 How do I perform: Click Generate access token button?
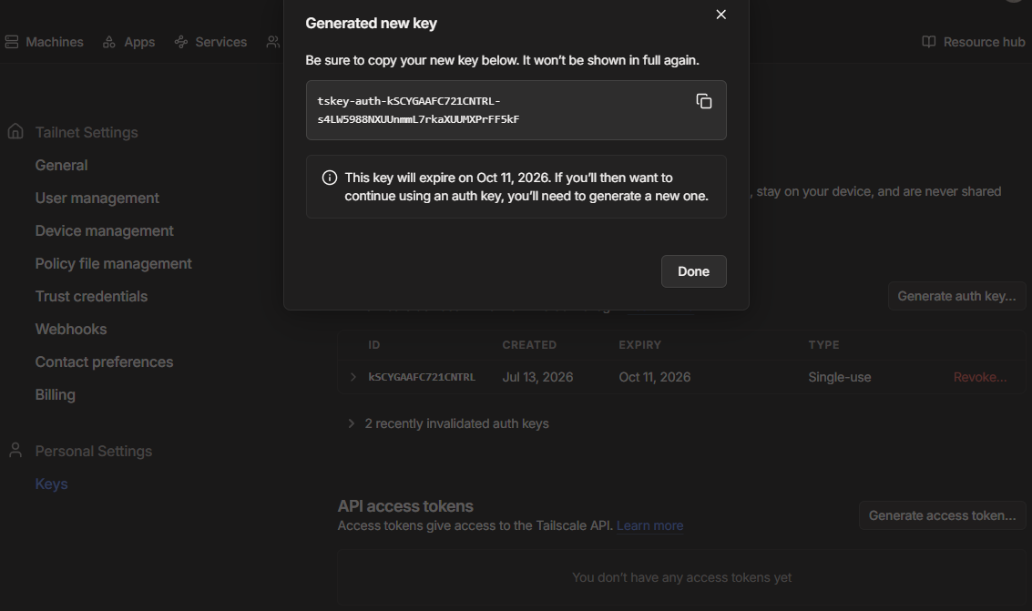click(942, 515)
